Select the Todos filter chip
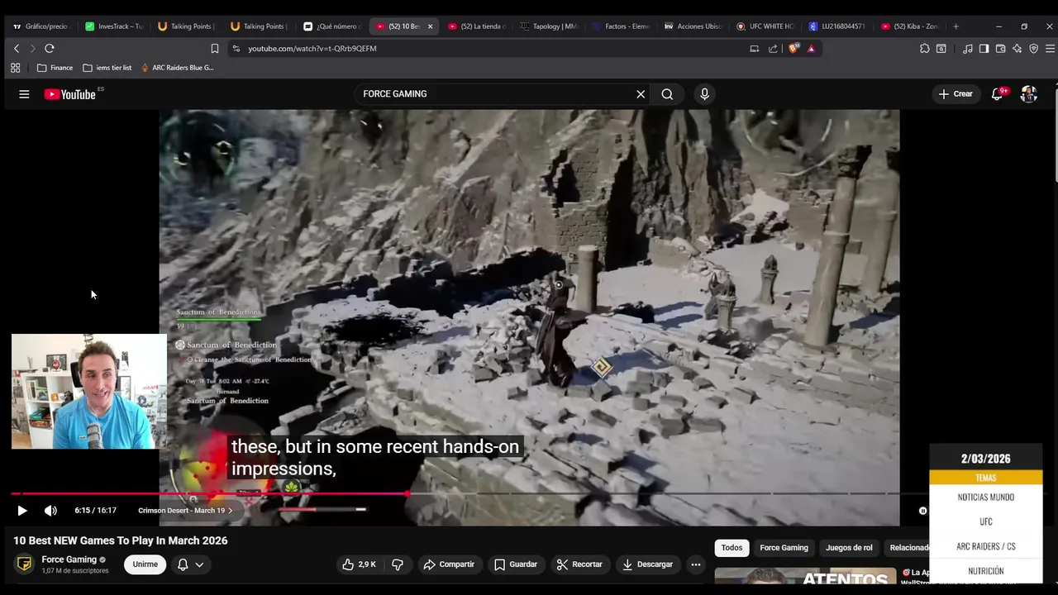Screen dimensions: 1058x595 (732, 548)
